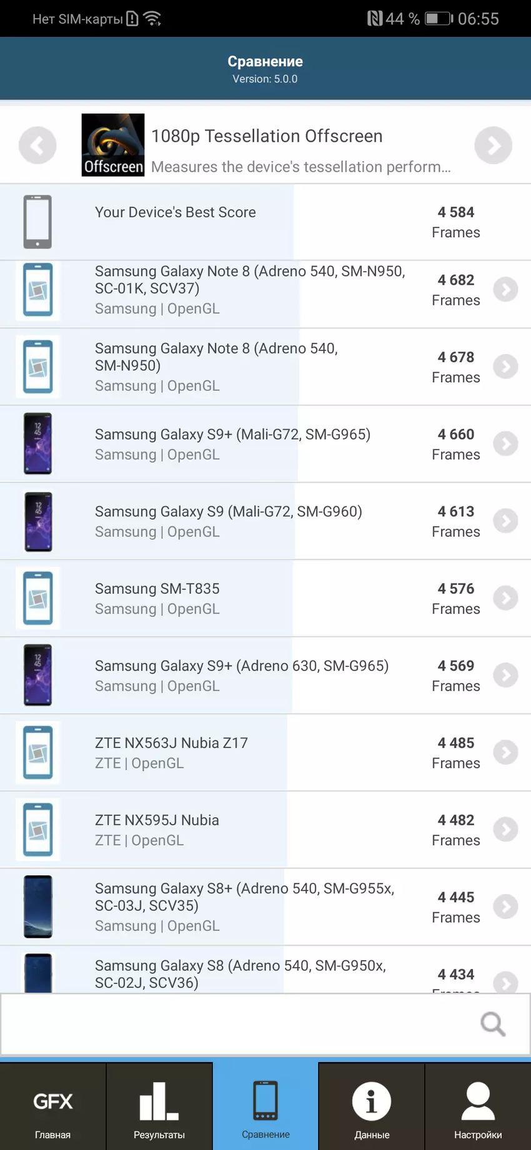The width and height of the screenshot is (531, 1150).
Task: Expand Galaxy S9+ Mali-G72 details chevron
Action: [x=505, y=444]
